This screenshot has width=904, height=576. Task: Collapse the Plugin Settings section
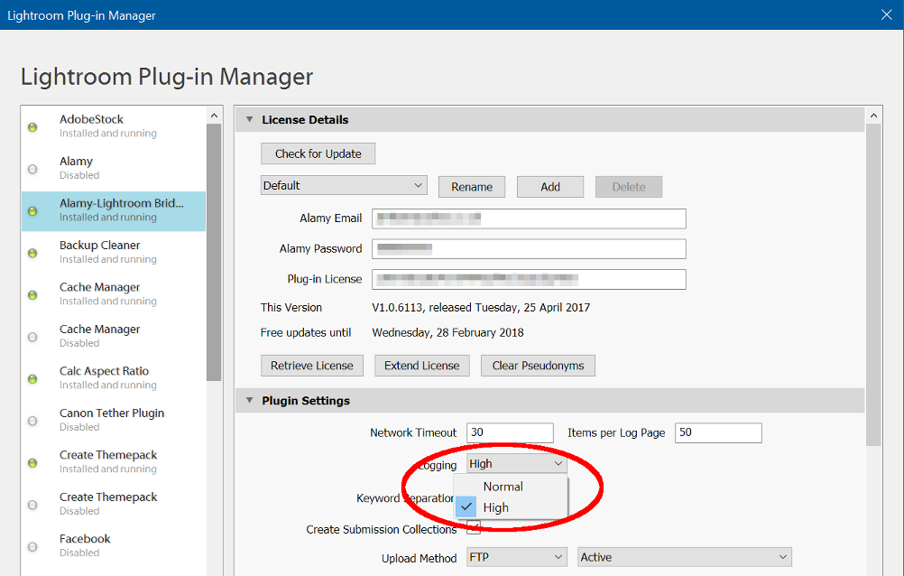249,401
